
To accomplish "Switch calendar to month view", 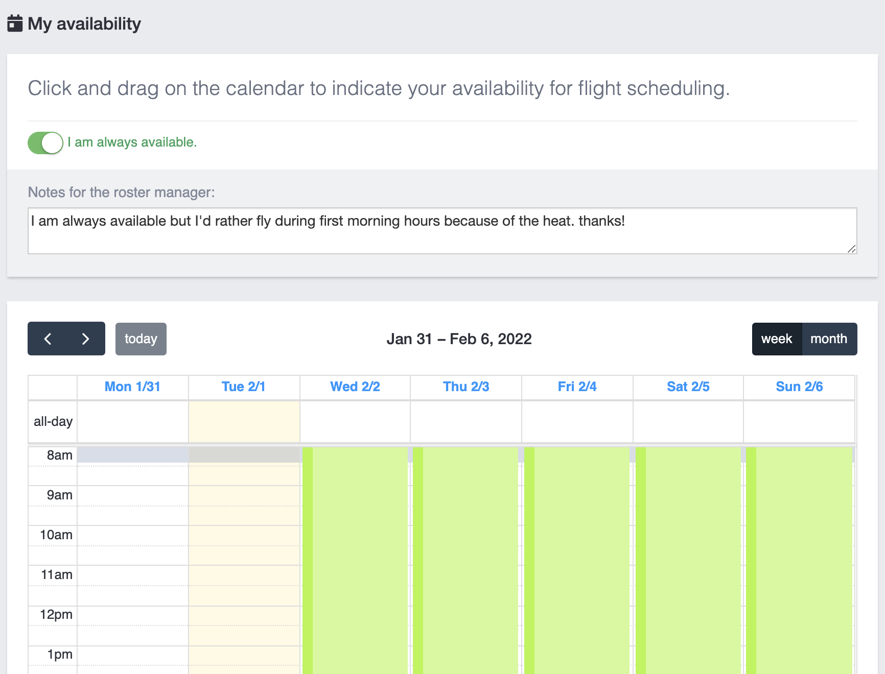I will [828, 339].
